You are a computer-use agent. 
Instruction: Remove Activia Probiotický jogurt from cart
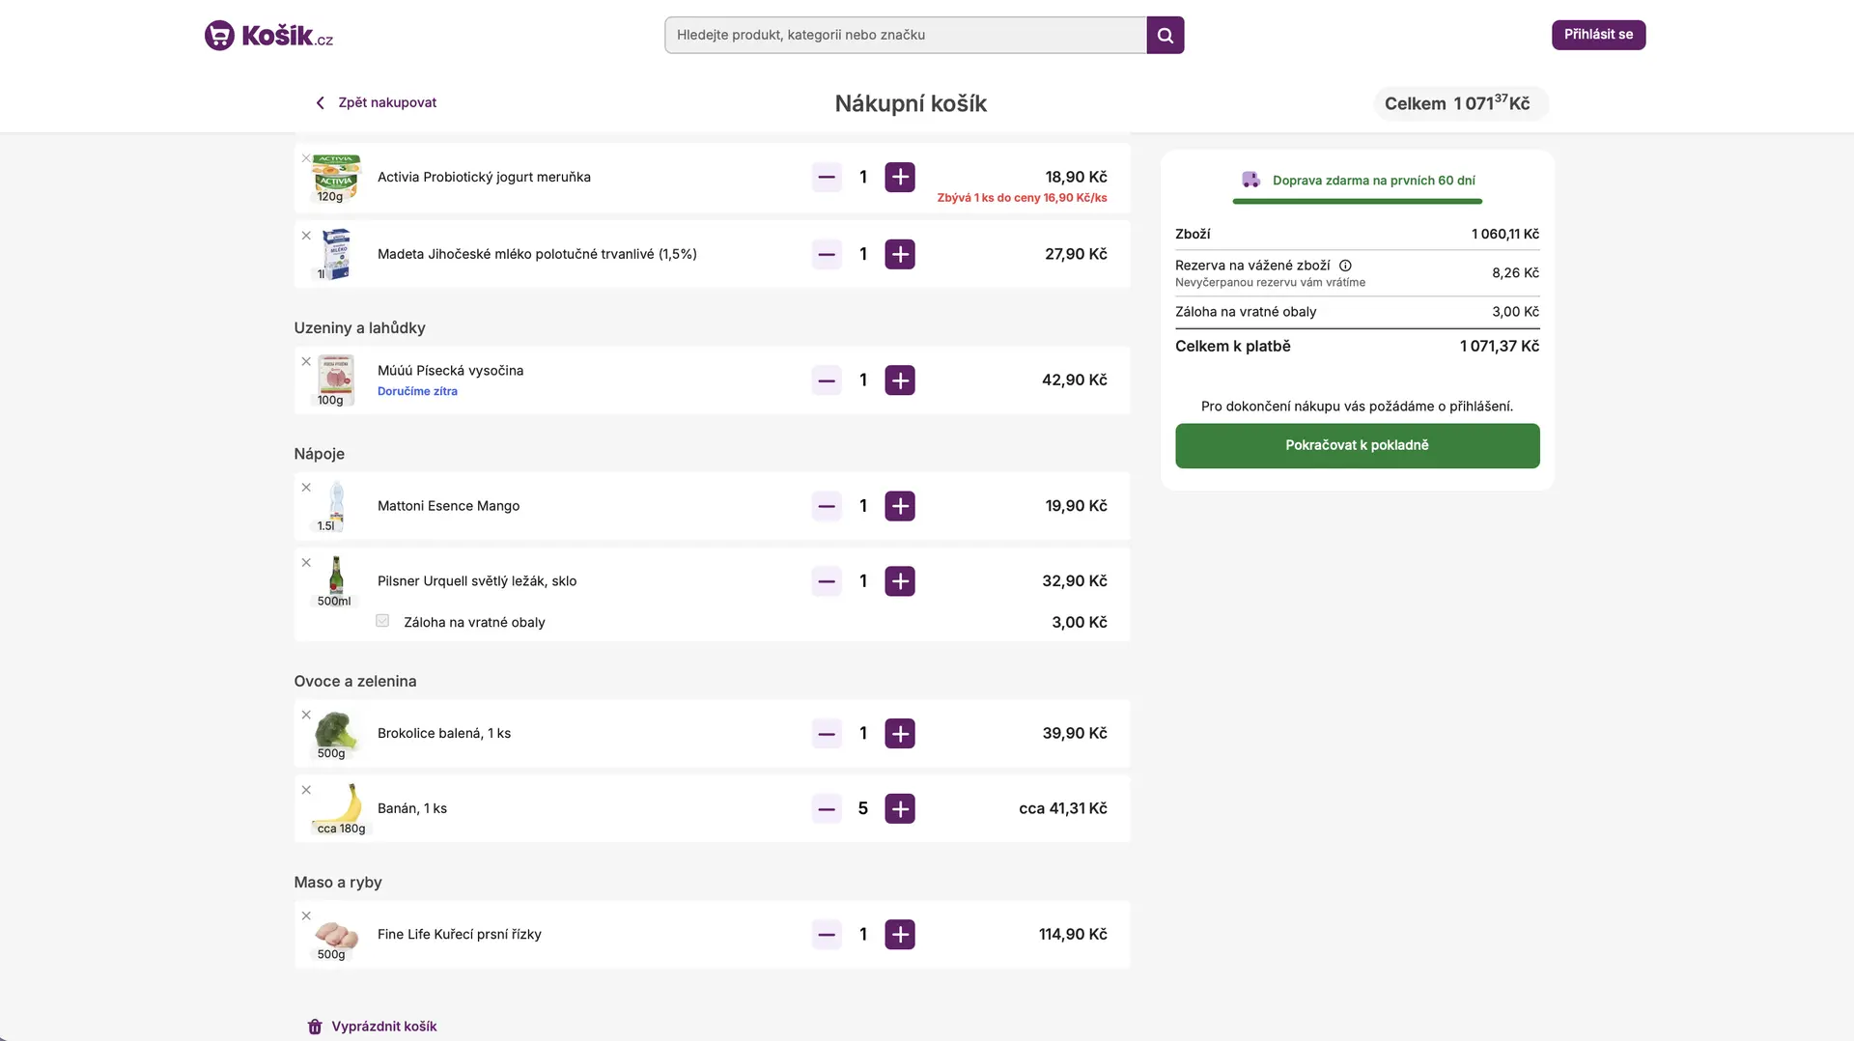pos(306,158)
